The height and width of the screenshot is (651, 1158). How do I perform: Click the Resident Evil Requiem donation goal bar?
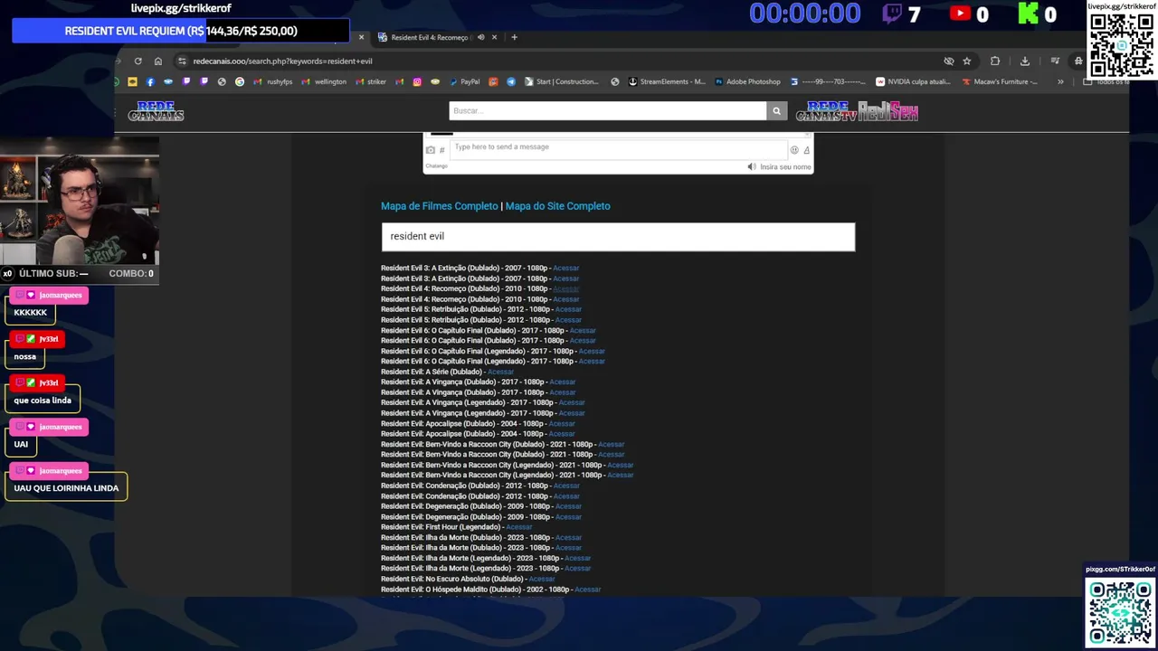[181, 31]
